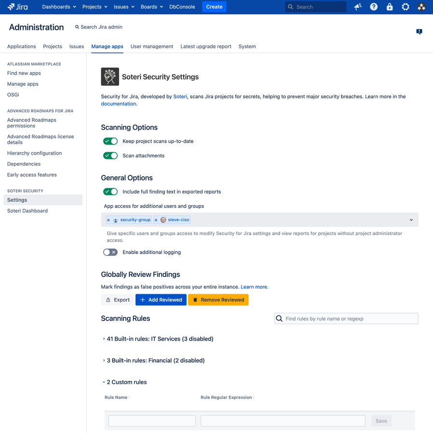Open Hierarchy configuration in sidebar
Viewport: 433px width, 433px height.
point(35,153)
